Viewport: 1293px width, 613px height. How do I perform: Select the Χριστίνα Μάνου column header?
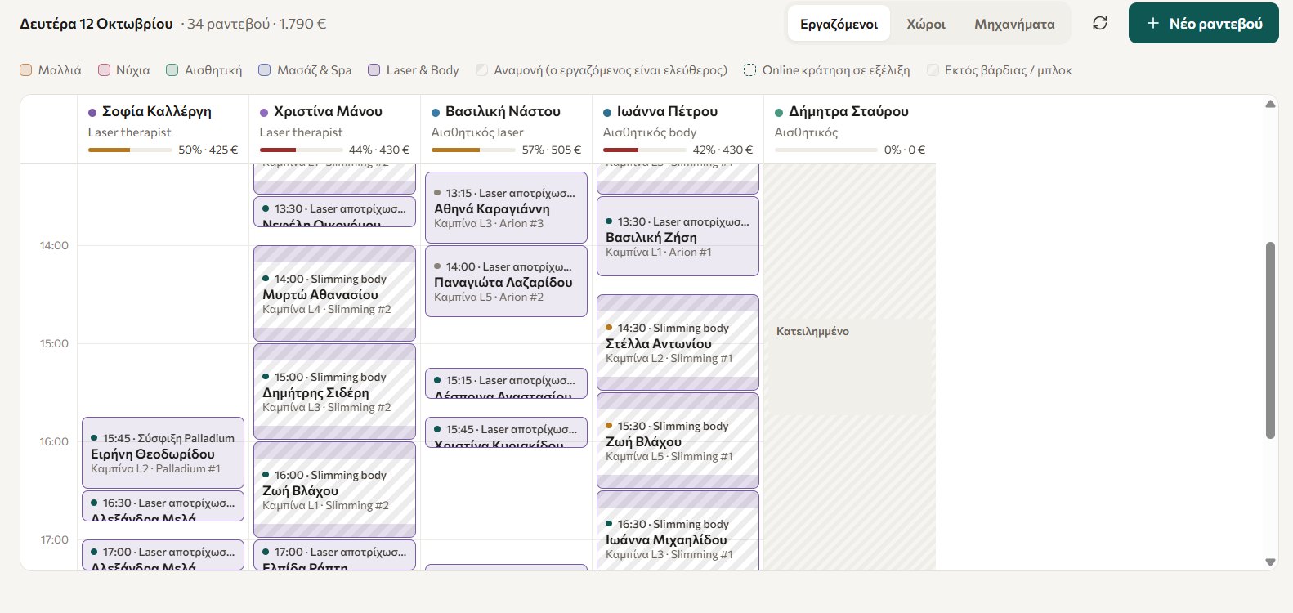point(335,129)
